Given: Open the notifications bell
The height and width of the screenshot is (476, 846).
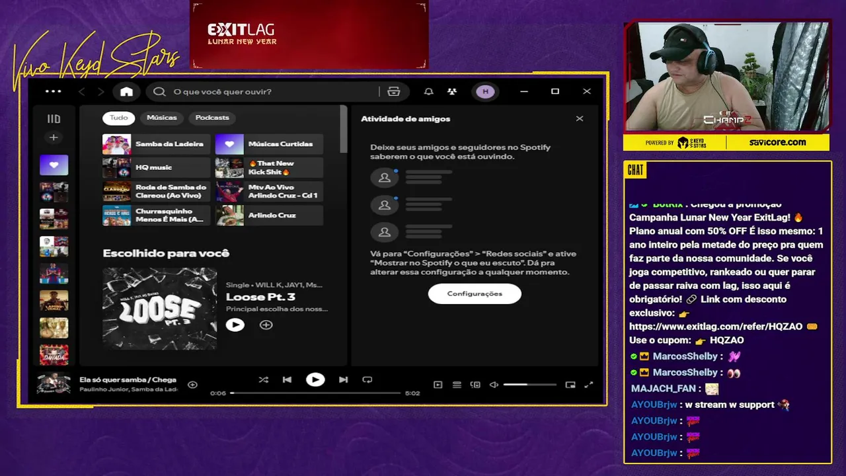Looking at the screenshot, I should 429,91.
